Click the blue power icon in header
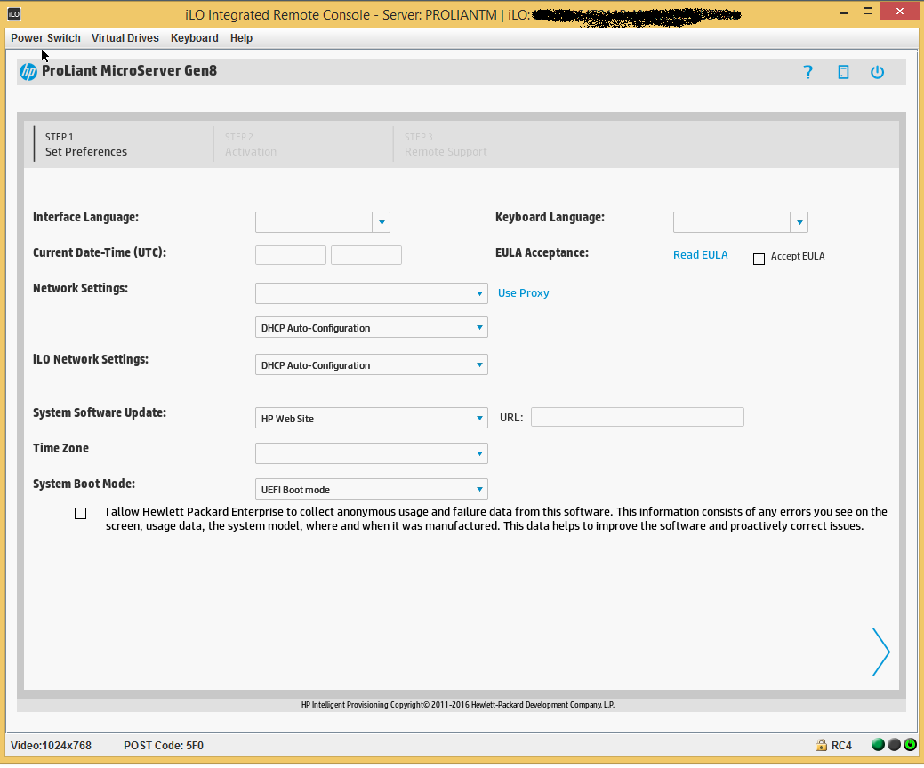This screenshot has height=768, width=924. tap(877, 72)
